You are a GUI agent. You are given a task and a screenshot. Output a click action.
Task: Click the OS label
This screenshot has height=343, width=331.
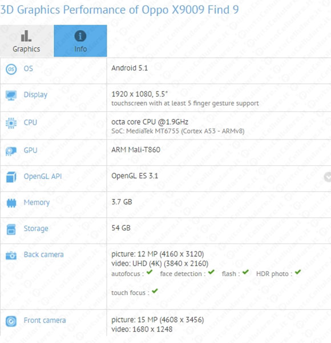[29, 69]
